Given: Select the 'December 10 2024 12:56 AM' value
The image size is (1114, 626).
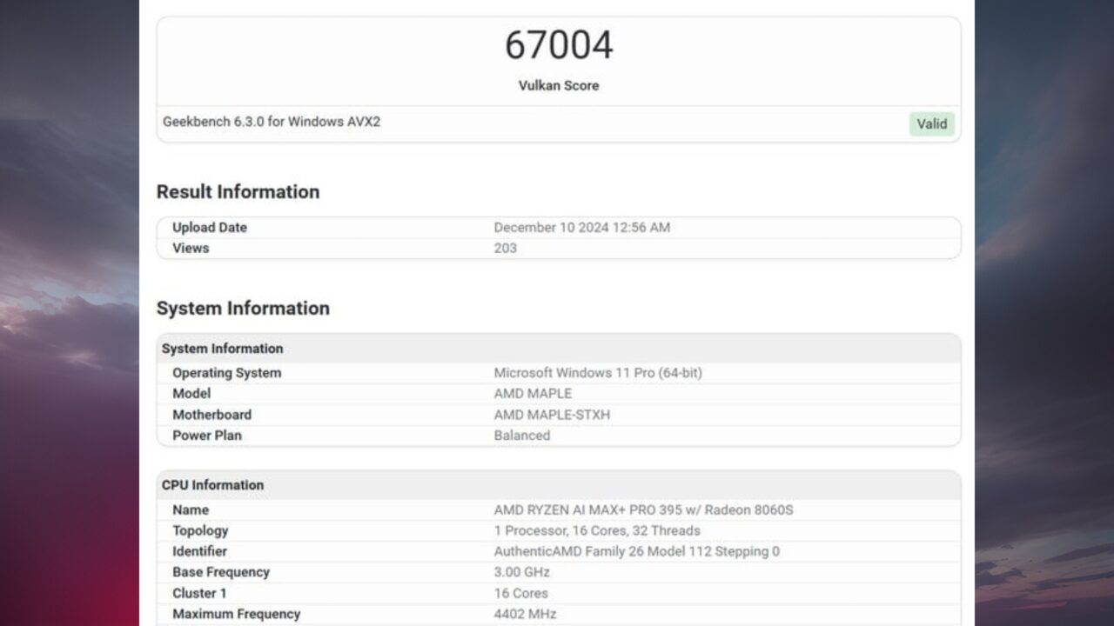Looking at the screenshot, I should [x=582, y=227].
